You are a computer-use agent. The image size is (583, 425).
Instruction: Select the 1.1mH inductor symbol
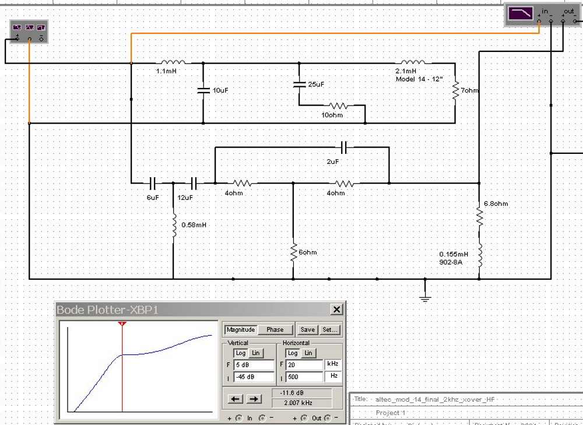[173, 62]
